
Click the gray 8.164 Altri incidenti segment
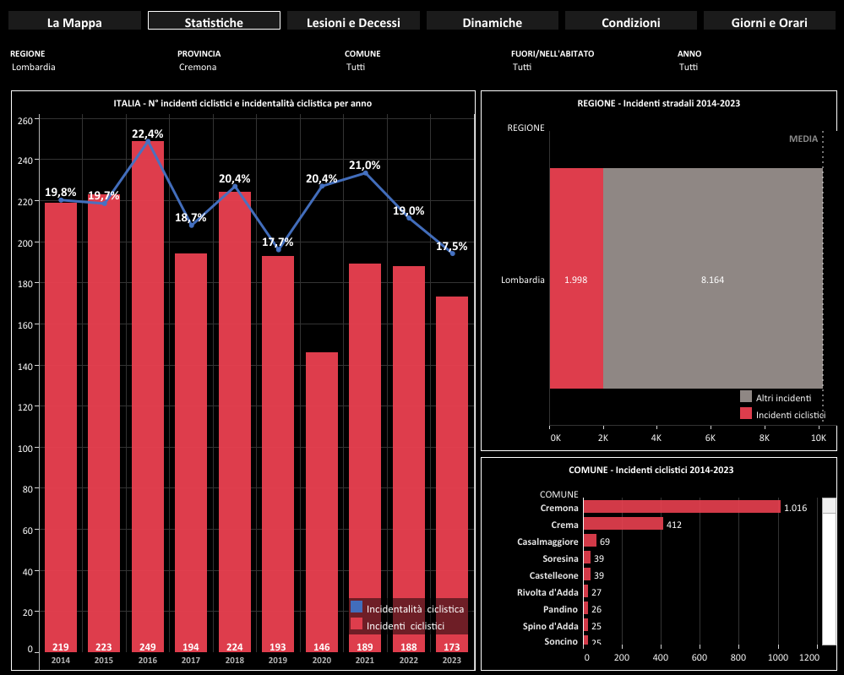(712, 279)
